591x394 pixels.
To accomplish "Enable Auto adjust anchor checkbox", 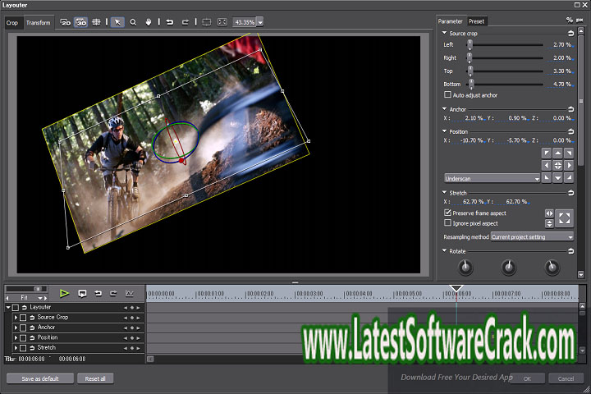I will point(447,94).
